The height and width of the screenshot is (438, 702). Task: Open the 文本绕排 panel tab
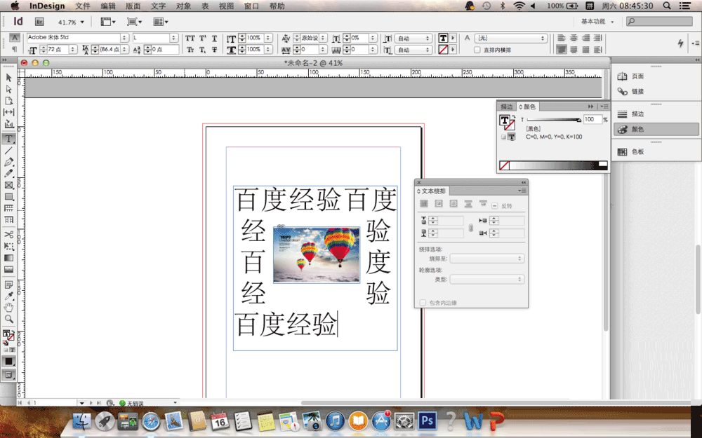(x=432, y=191)
